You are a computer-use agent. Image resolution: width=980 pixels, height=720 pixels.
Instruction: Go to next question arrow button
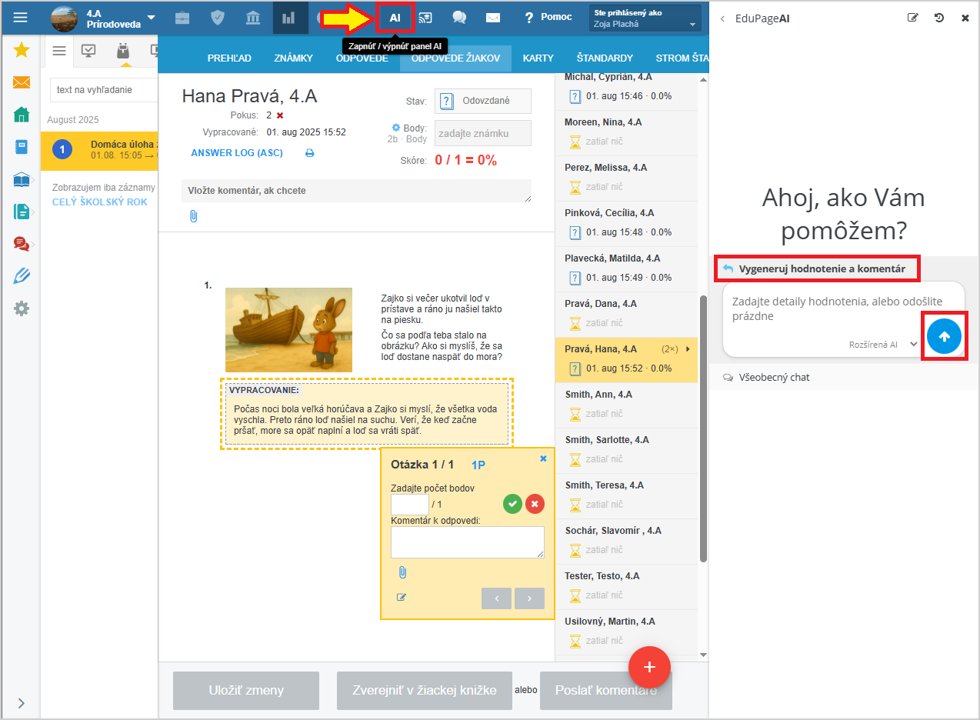pos(529,598)
